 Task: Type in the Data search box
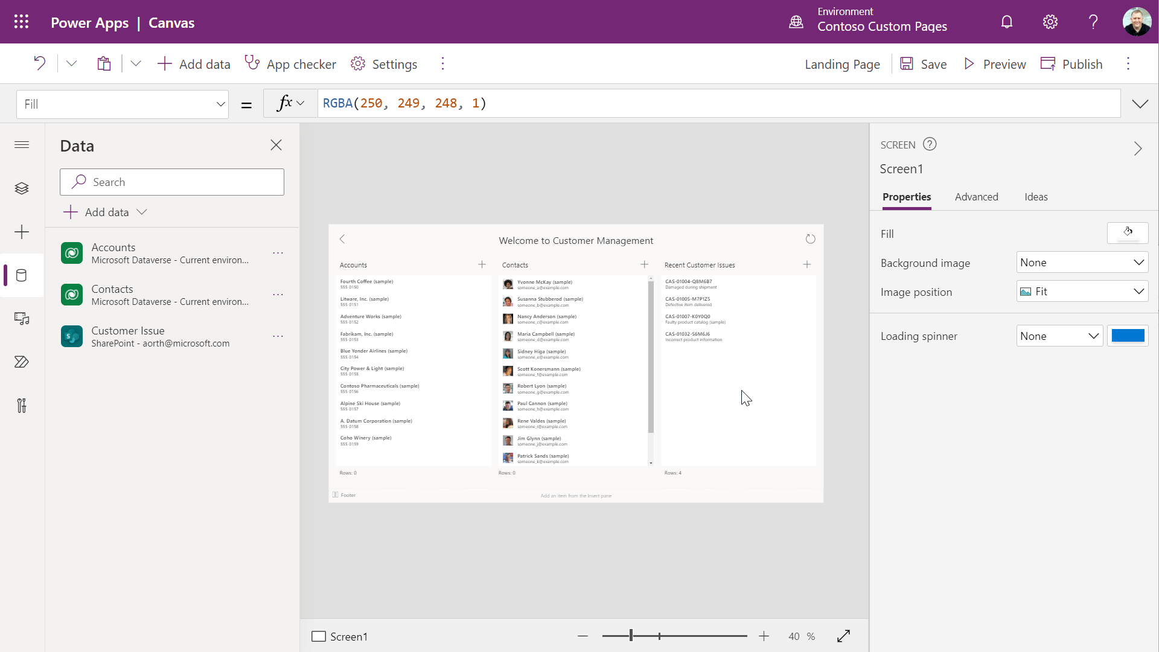pos(172,182)
